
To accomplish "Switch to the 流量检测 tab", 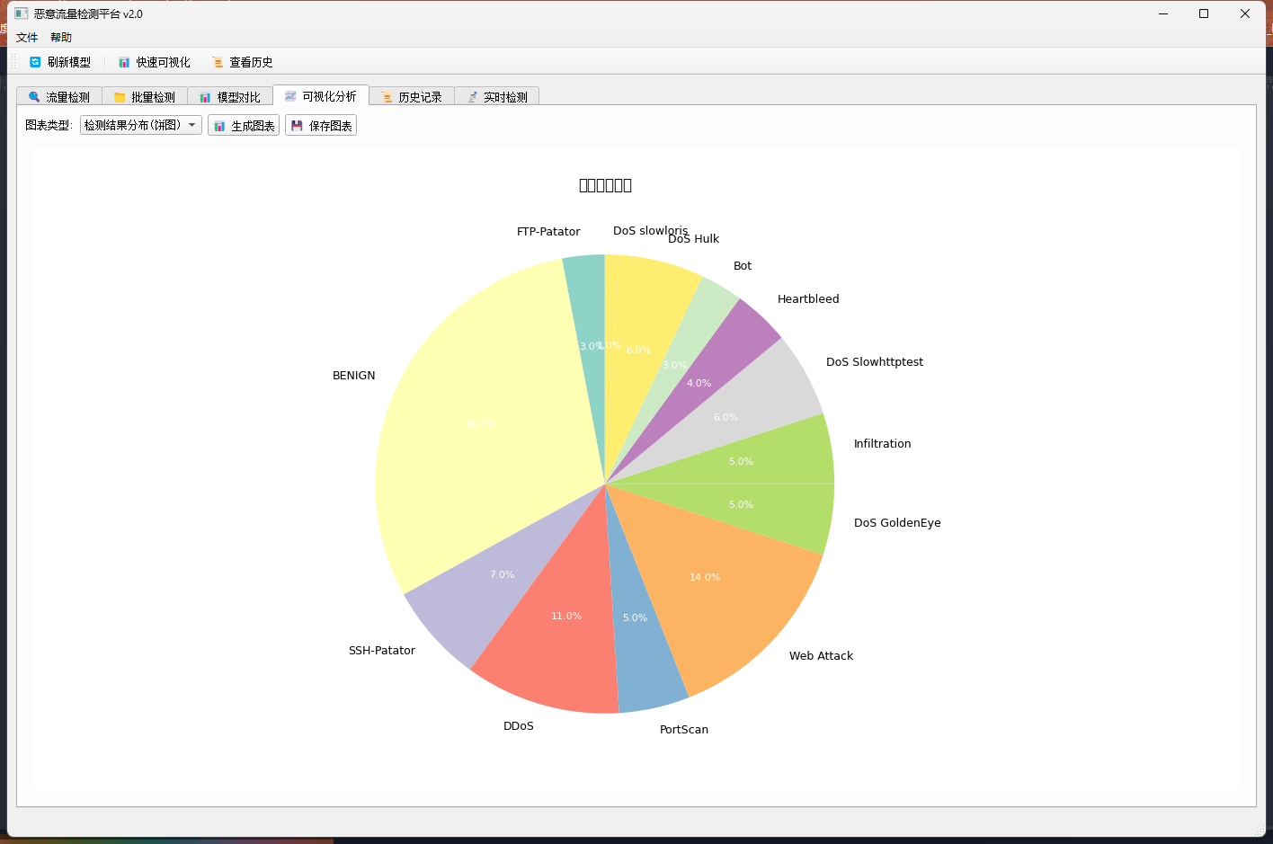I will tap(59, 97).
